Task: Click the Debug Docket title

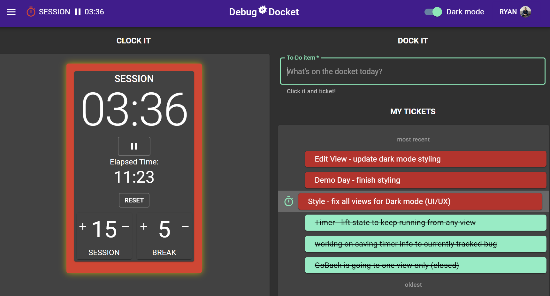Action: (x=264, y=12)
